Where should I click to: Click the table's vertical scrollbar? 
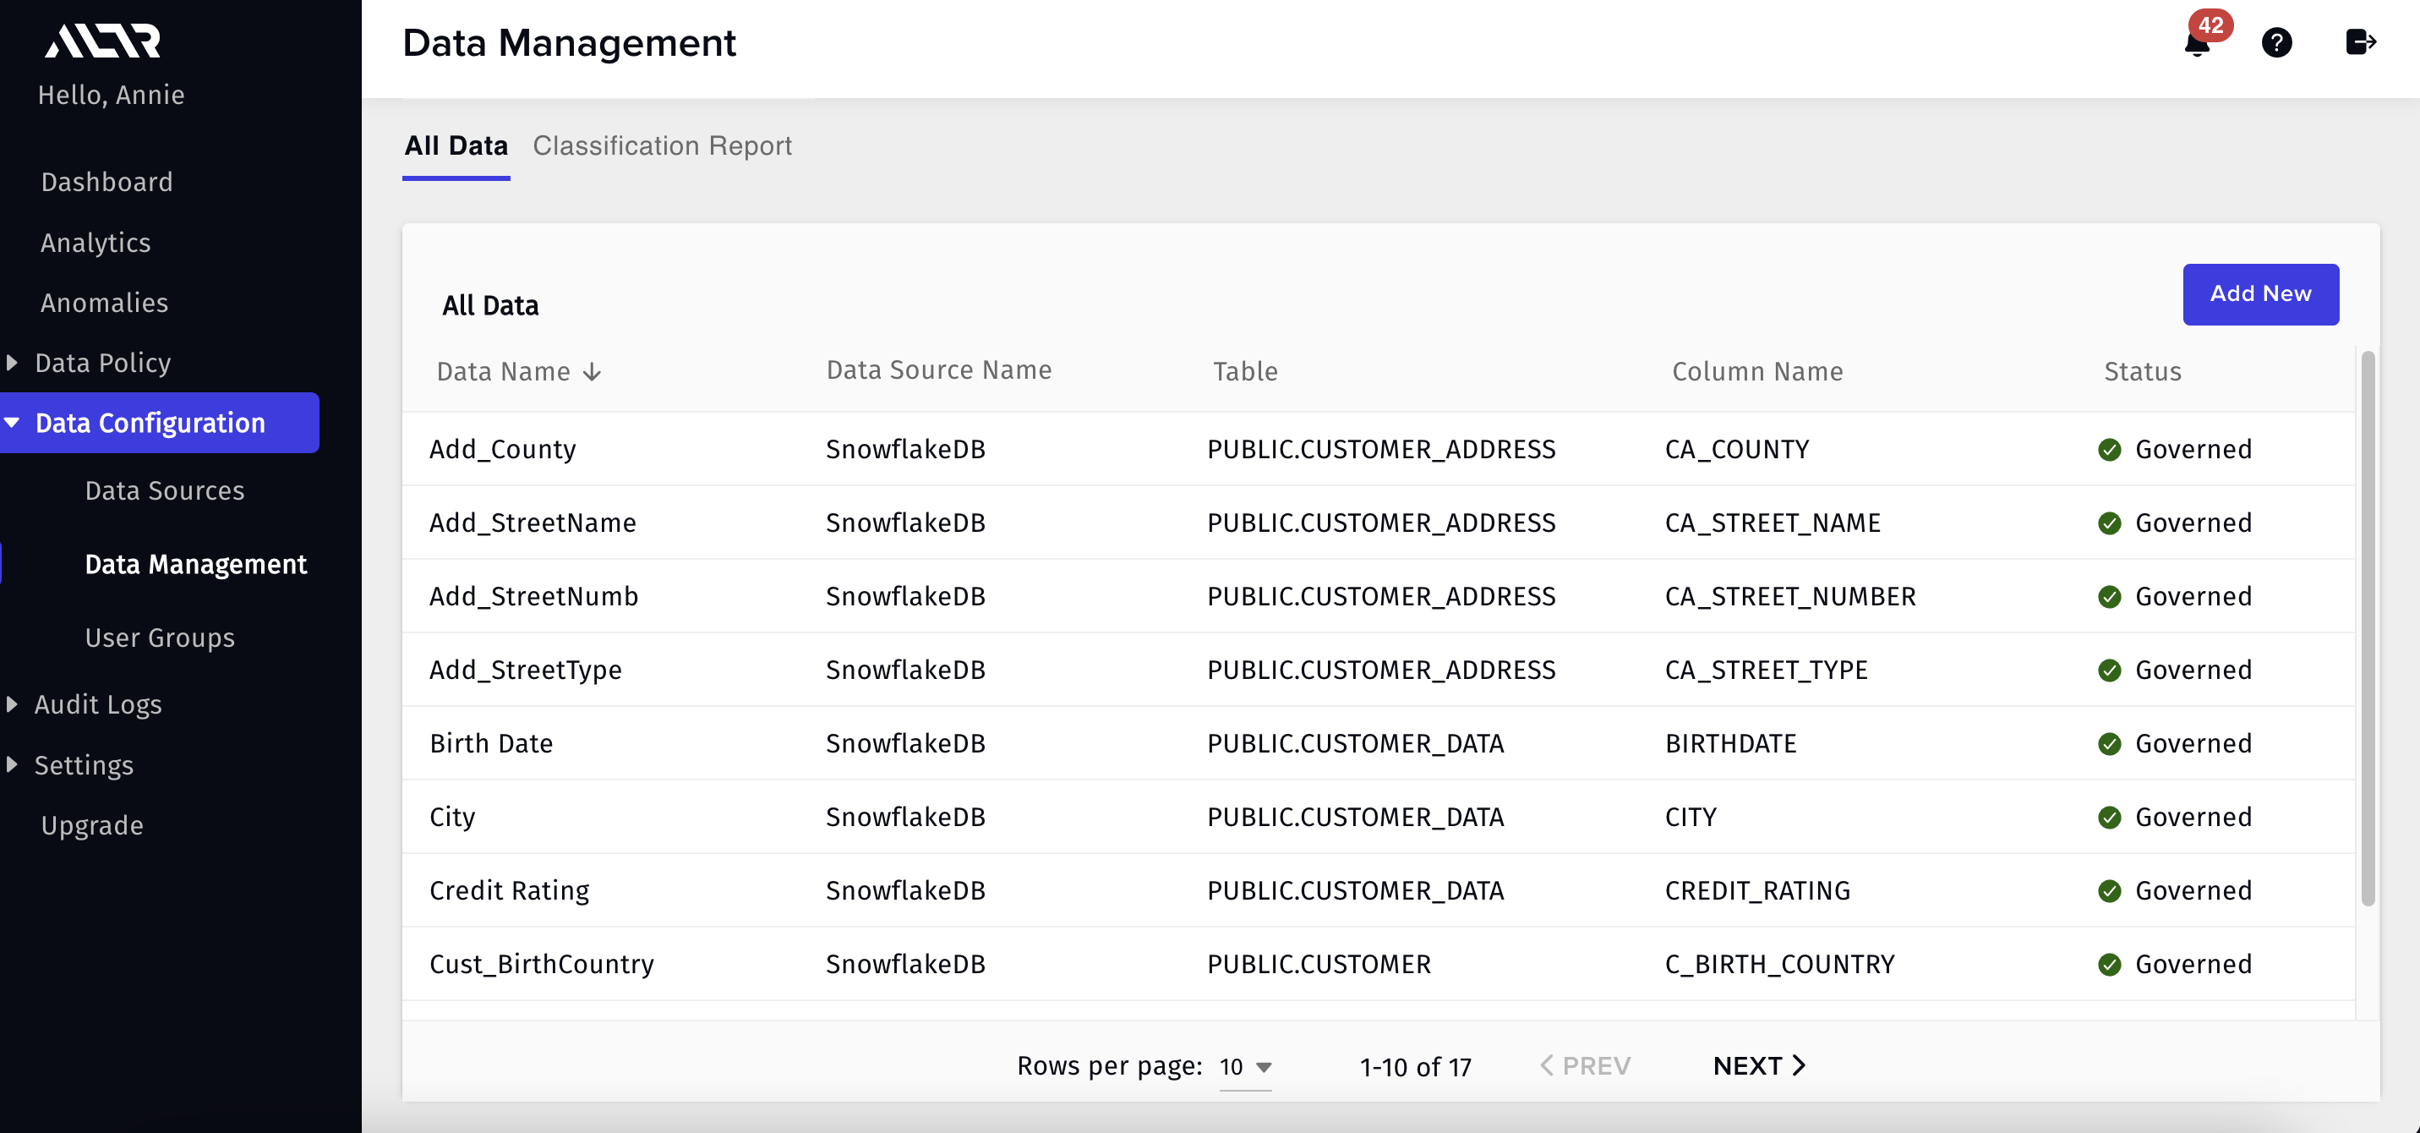tap(2368, 627)
